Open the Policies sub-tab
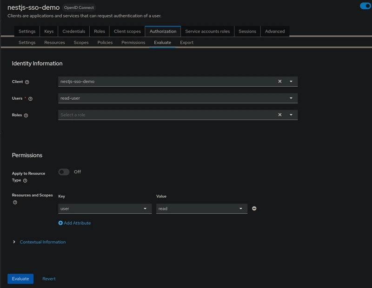Image resolution: width=372 pixels, height=288 pixels. (x=105, y=43)
